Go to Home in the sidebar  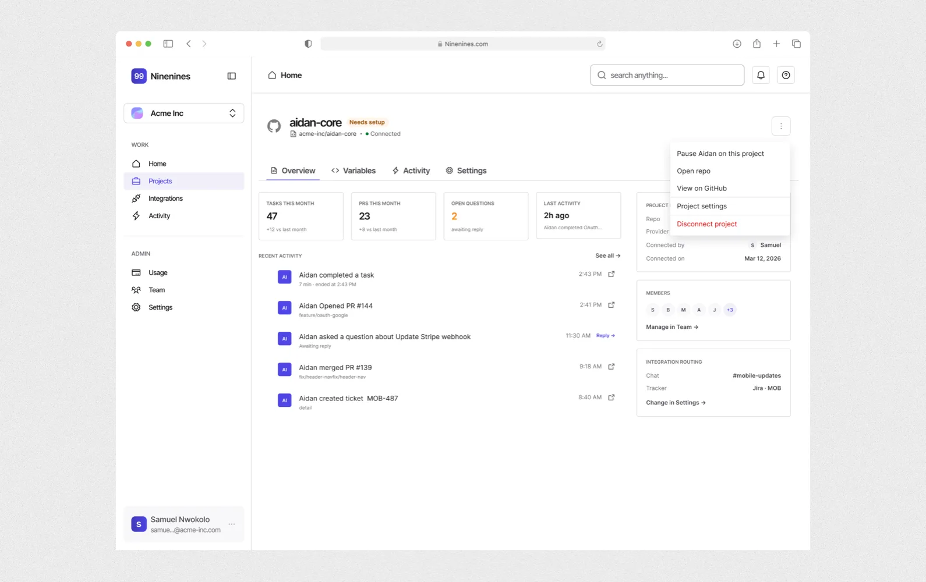(x=184, y=164)
